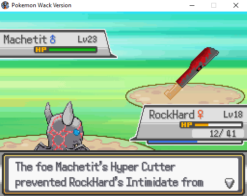Click the foe Machetit machete sprite
Viewport: 247px width, 196px height.
(x=192, y=73)
